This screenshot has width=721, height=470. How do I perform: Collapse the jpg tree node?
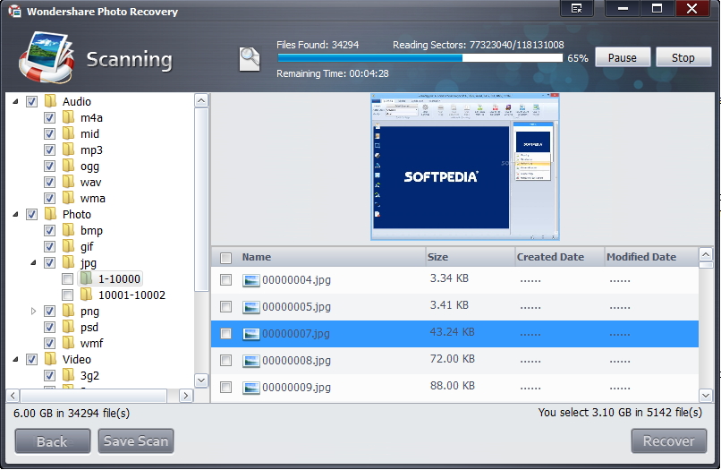pos(33,263)
